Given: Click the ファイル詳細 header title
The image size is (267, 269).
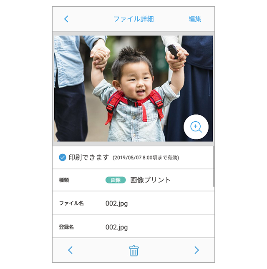Looking at the screenshot, I should click(133, 19).
